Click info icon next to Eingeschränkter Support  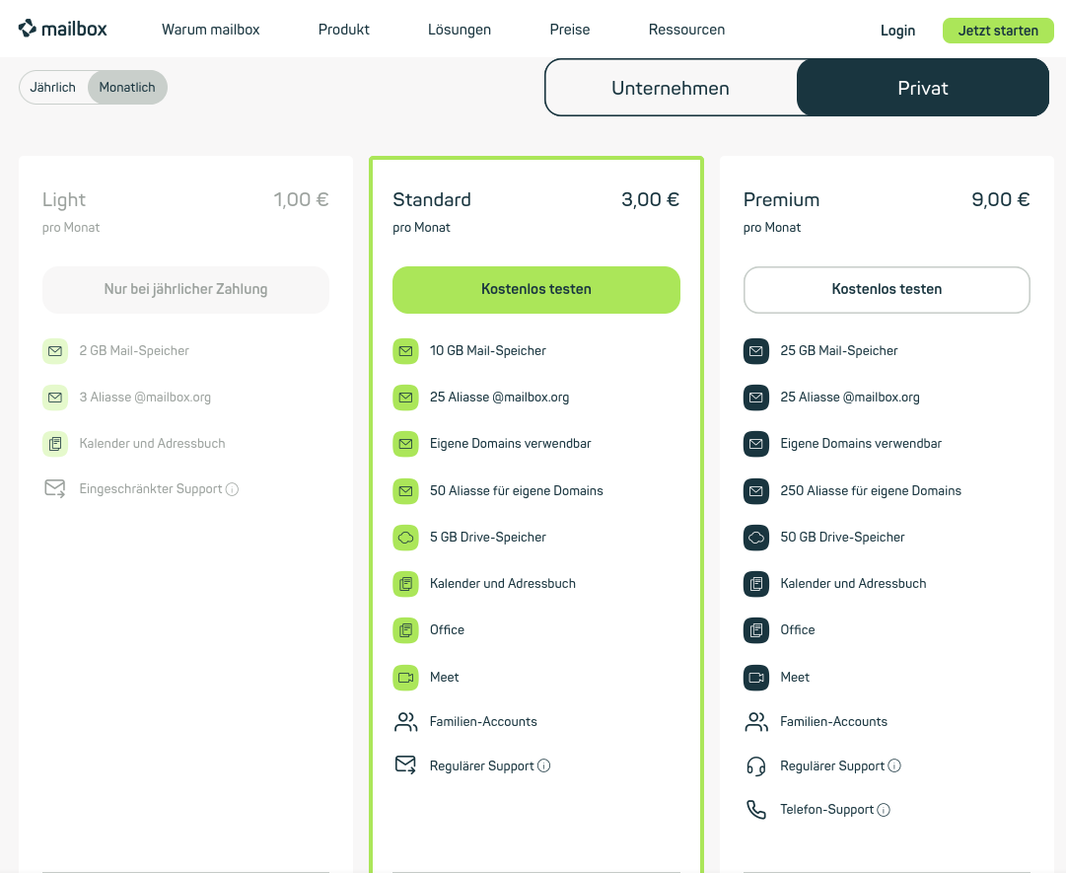coord(233,489)
